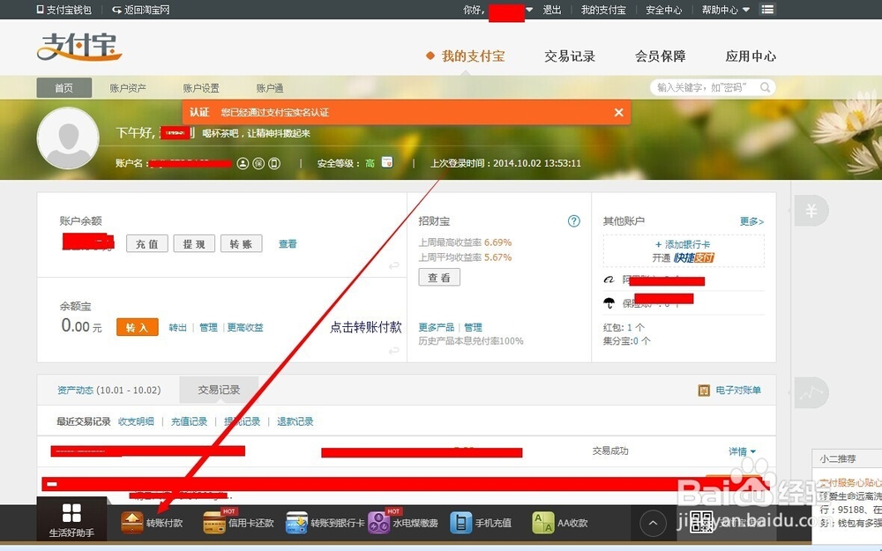882x551 pixels.
Task: Click the yen ¥ side tab icon
Action: coord(811,211)
